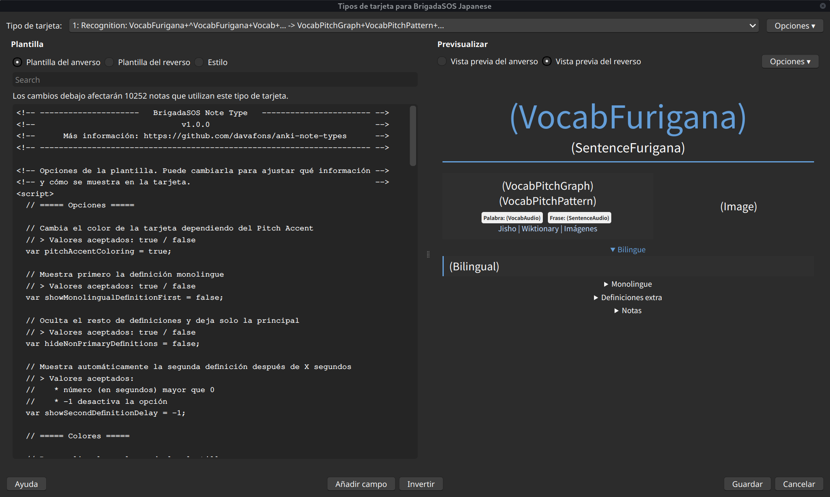Expand the Notas section
The height and width of the screenshot is (497, 830).
[628, 311]
